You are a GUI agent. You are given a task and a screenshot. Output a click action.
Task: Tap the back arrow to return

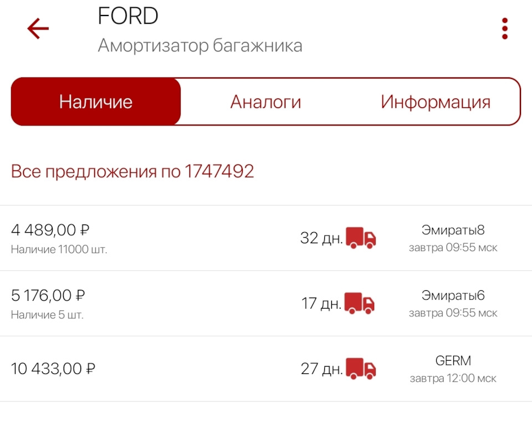38,28
